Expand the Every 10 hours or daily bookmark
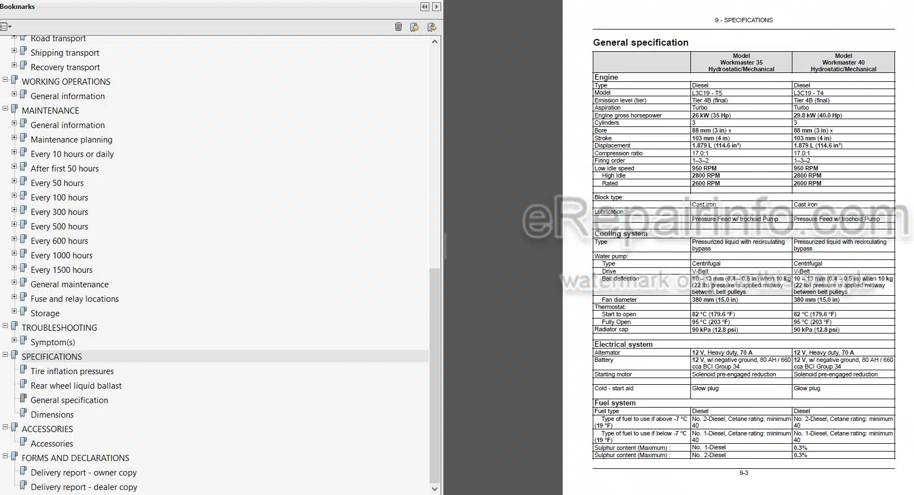This screenshot has width=914, height=495. point(14,152)
